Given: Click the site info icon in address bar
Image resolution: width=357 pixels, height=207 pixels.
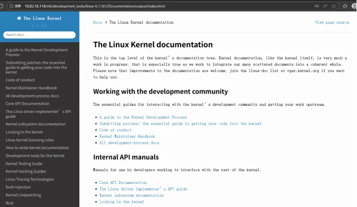Looking at the screenshot, I should point(11,6).
